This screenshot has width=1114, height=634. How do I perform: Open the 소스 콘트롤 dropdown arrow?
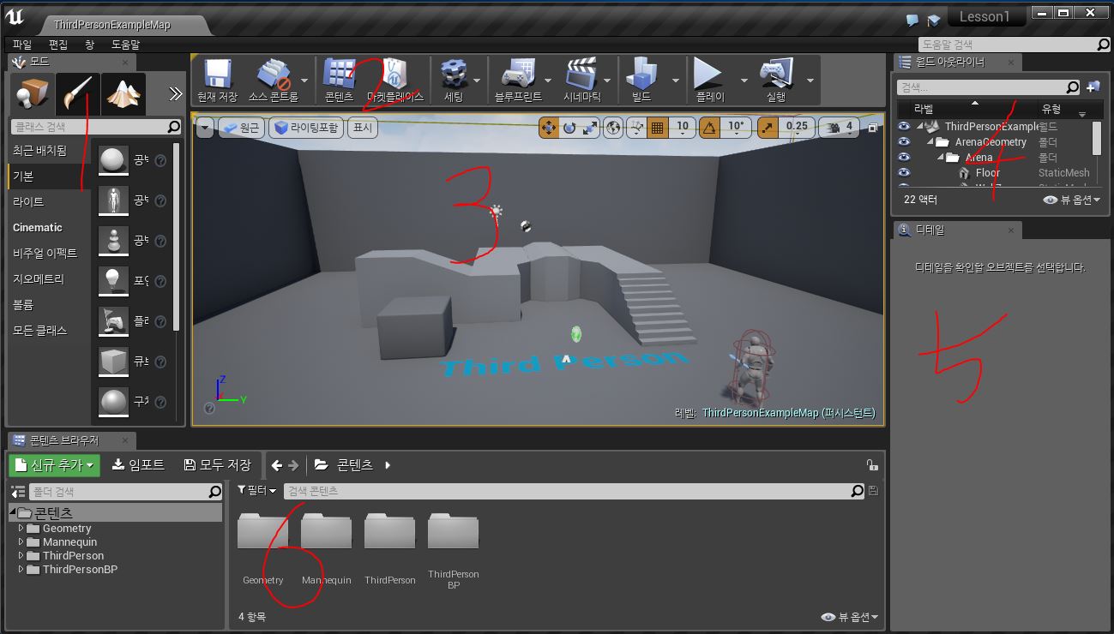click(x=305, y=80)
